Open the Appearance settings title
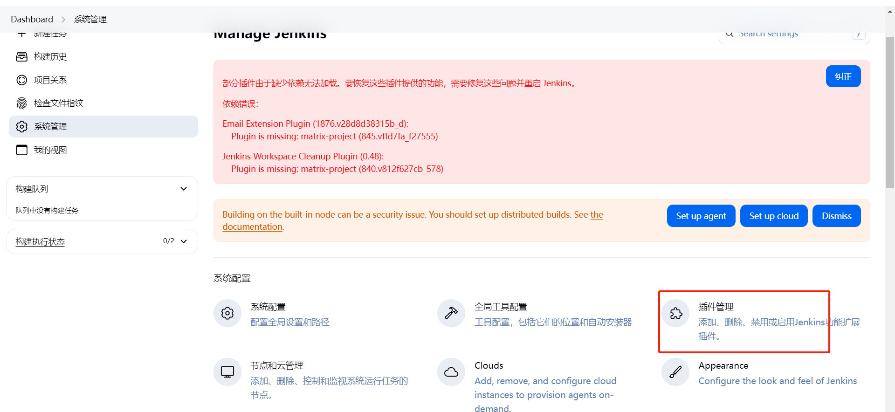 723,365
